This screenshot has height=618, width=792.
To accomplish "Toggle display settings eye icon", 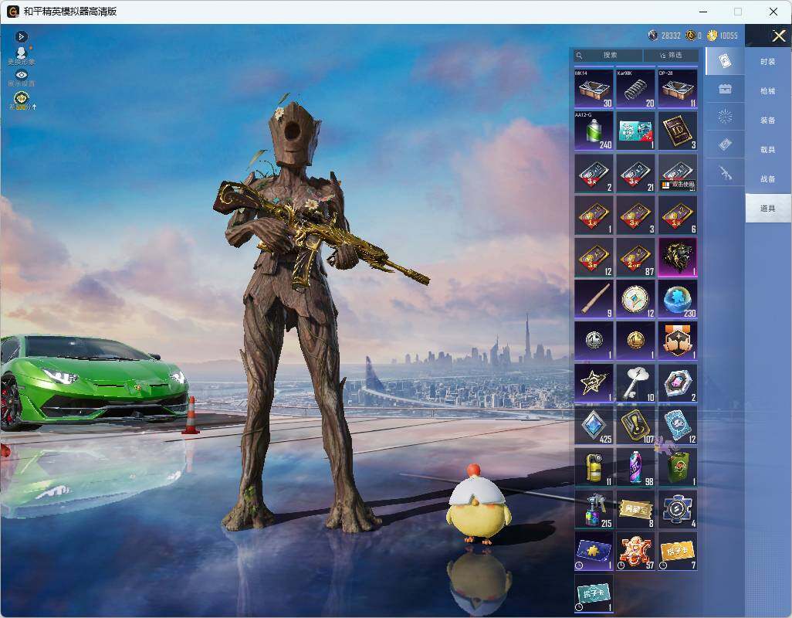I will (x=21, y=74).
